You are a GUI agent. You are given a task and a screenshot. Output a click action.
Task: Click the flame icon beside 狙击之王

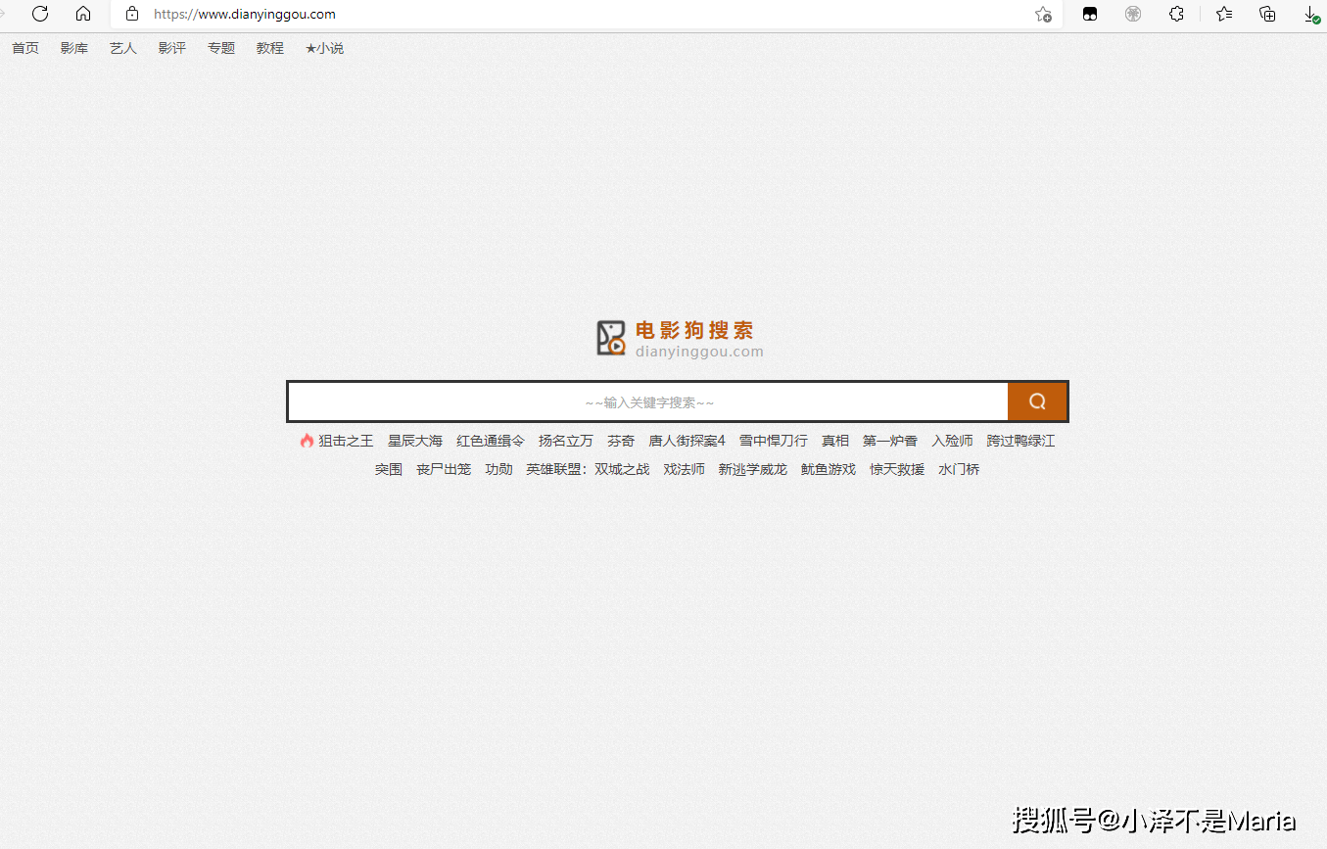(x=305, y=440)
